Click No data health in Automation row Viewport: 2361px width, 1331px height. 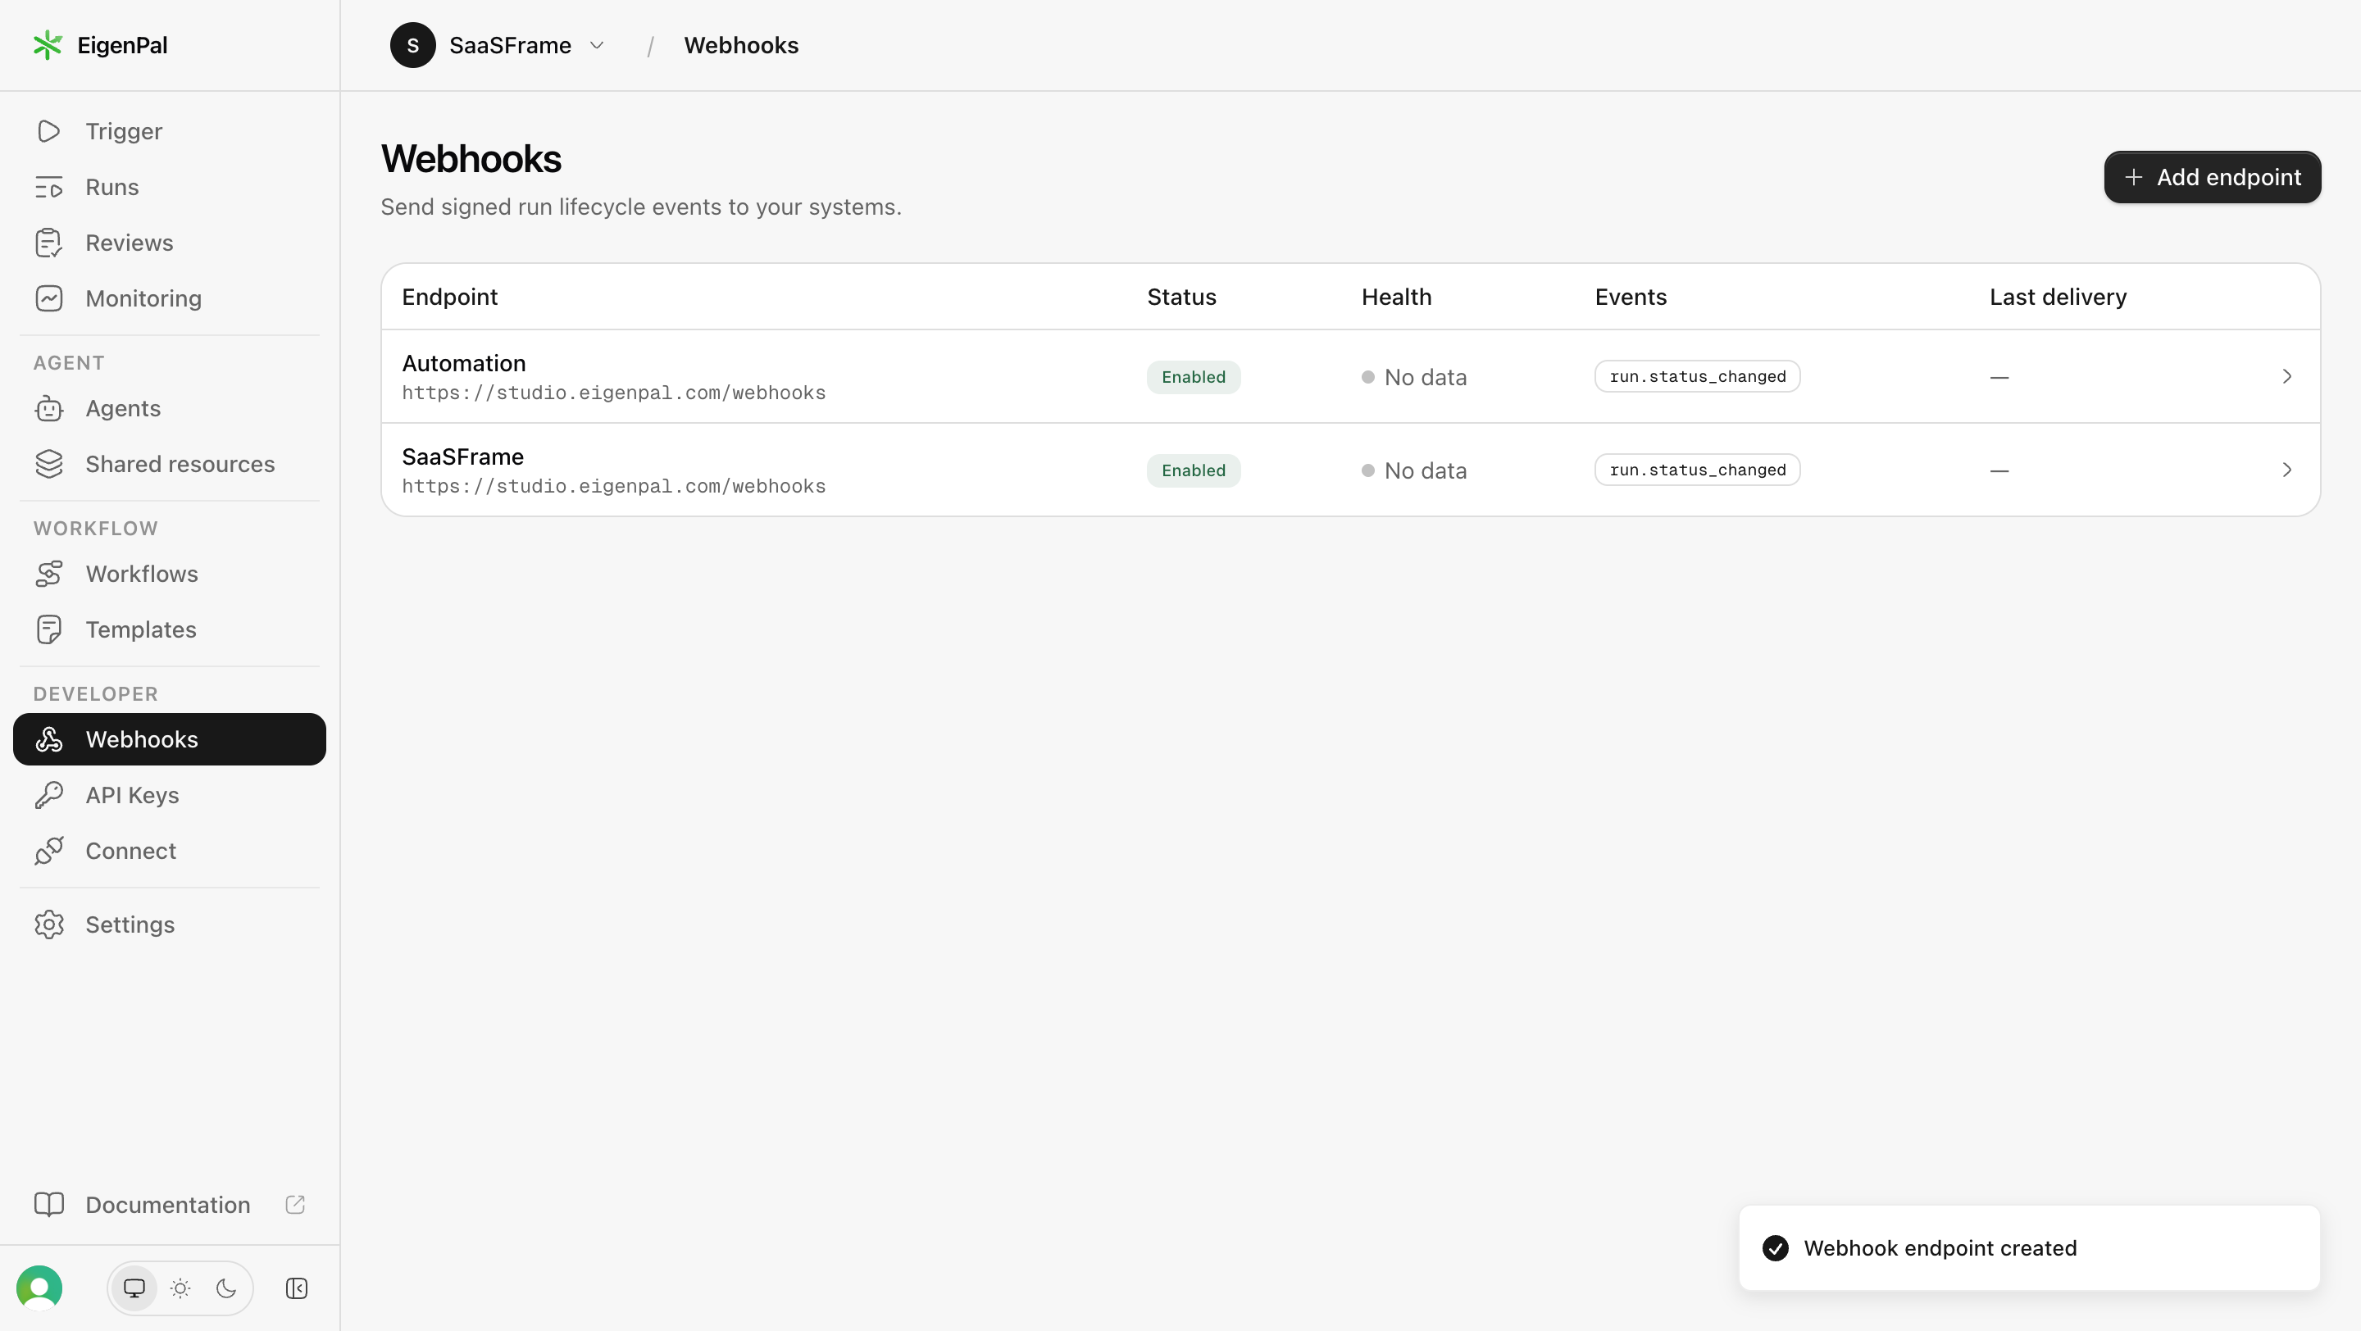(x=1414, y=377)
